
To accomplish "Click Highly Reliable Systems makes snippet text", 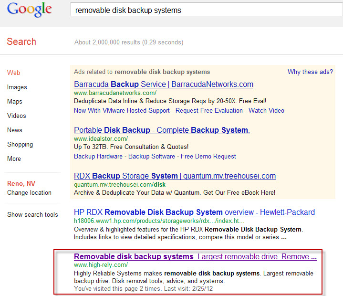I will click(x=194, y=277).
